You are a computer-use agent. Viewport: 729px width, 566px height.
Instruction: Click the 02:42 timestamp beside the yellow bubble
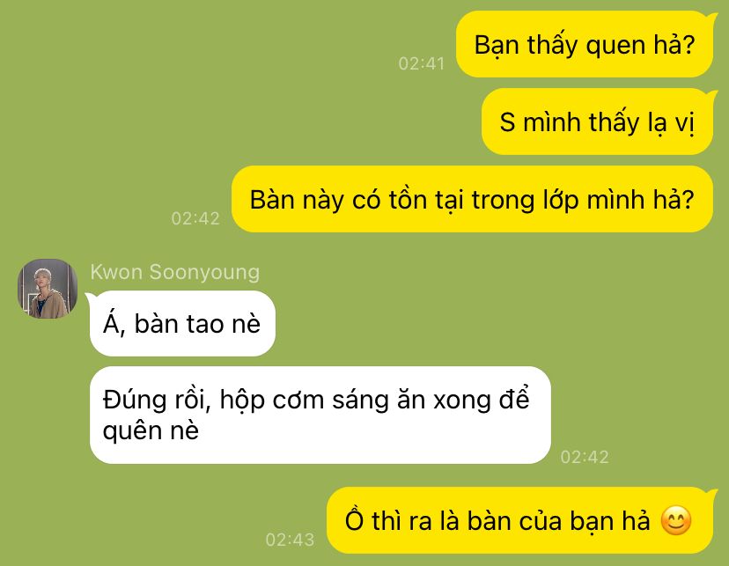pyautogui.click(x=195, y=218)
